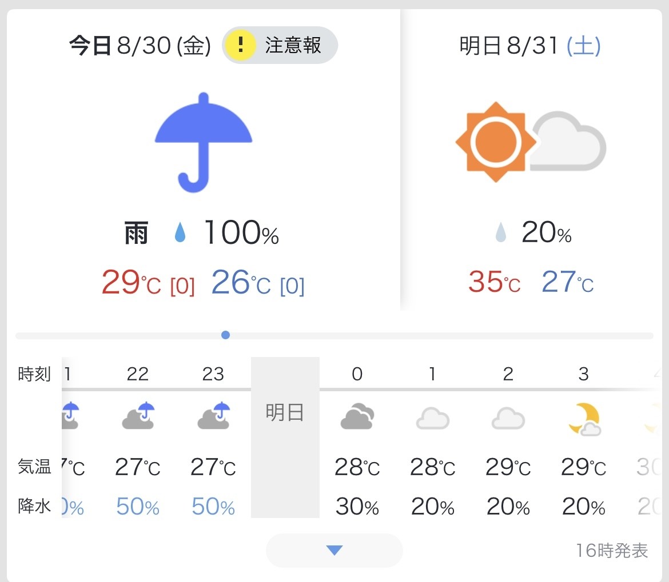This screenshot has height=582, width=669.
Task: Click the rain cloud icon at 22 o'clock
Action: [138, 415]
